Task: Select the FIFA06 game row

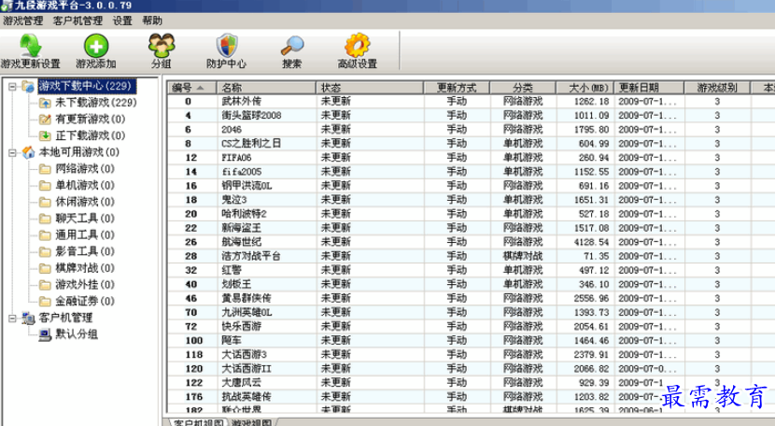Action: 471,158
